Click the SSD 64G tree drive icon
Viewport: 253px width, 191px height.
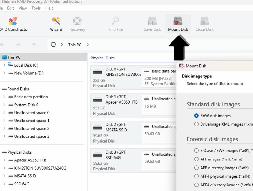click(x=11, y=184)
